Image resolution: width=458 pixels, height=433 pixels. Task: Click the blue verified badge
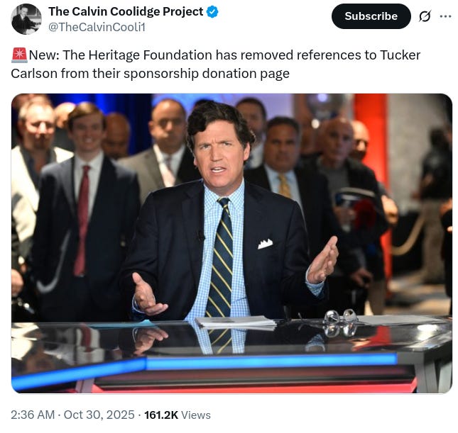[x=212, y=12]
